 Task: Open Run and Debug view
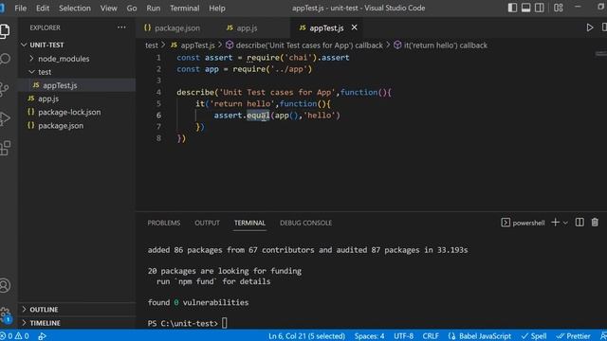pyautogui.click(x=5, y=118)
